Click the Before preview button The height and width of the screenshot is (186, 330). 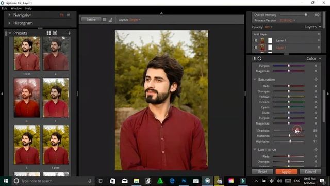[x=91, y=20]
